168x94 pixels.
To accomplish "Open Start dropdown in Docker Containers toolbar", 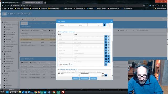I will pos(33,63).
